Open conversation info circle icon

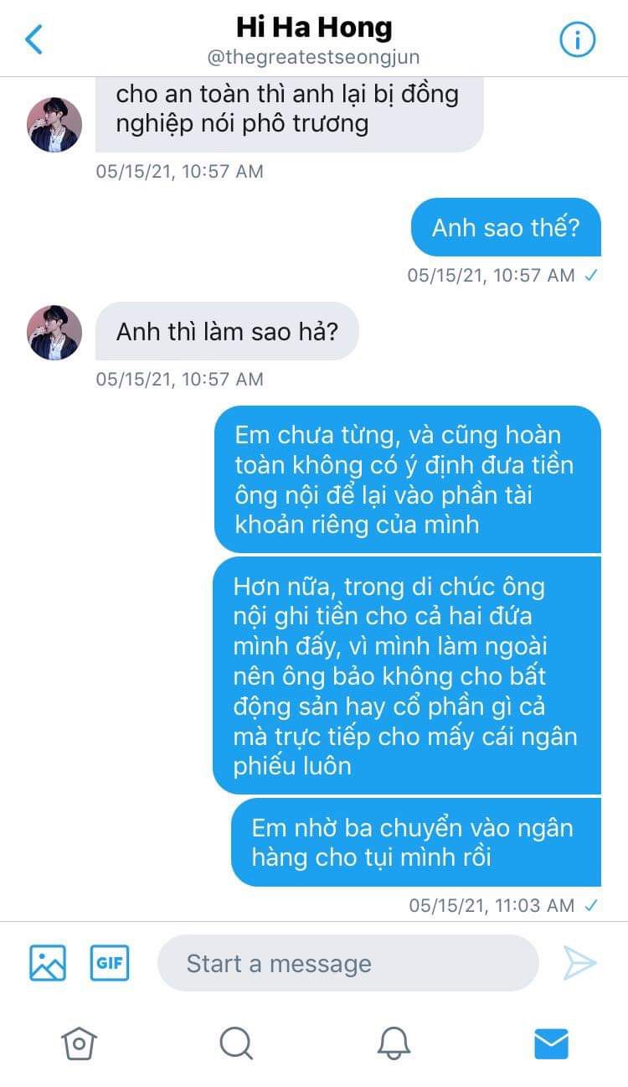(577, 39)
